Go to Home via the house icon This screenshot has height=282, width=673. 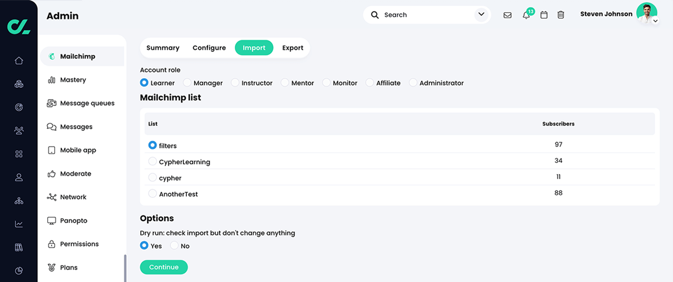coord(19,61)
